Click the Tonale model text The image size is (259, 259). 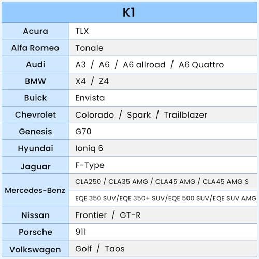89,48
